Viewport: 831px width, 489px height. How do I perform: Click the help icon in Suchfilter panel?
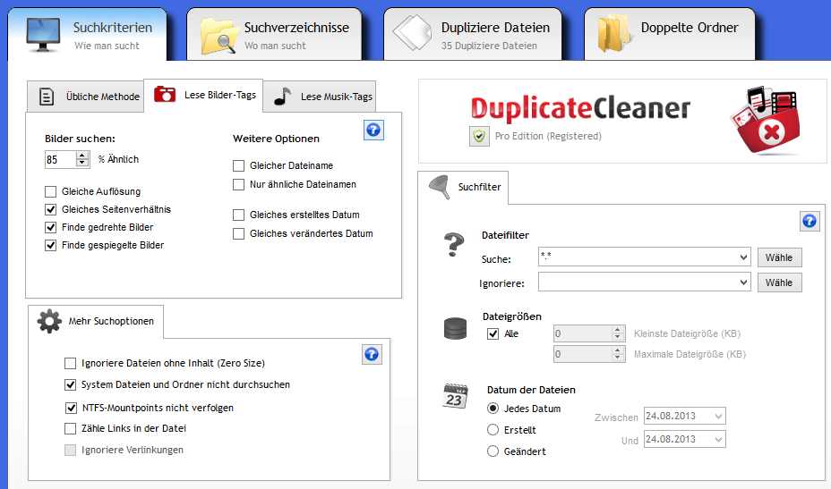point(809,221)
